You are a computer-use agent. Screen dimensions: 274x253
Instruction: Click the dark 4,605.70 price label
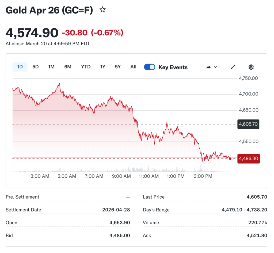point(248,124)
